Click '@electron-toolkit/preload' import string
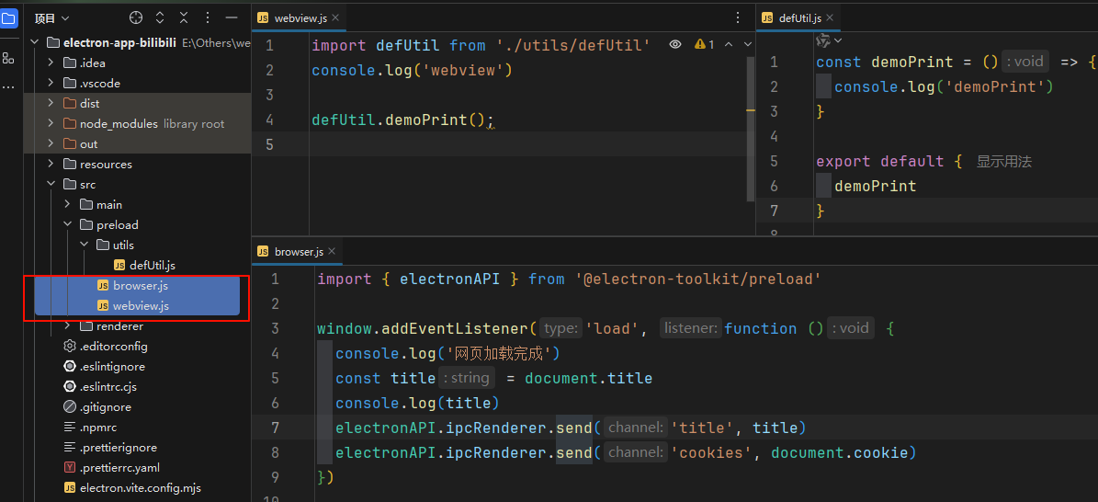 point(697,280)
